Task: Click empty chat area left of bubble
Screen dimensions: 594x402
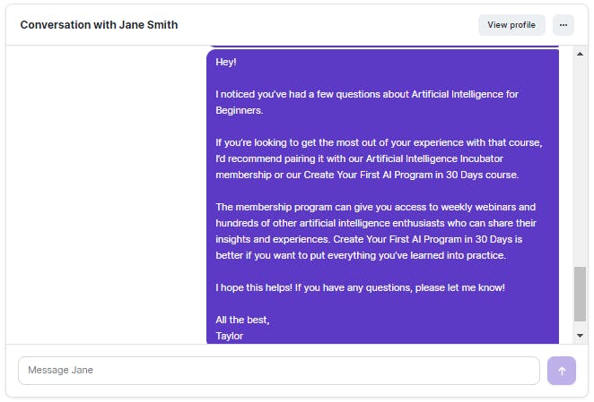Action: [x=106, y=194]
